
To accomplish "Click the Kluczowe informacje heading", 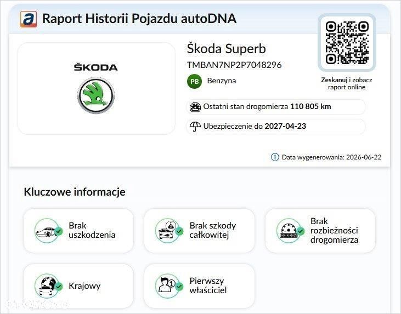I will pyautogui.click(x=75, y=192).
